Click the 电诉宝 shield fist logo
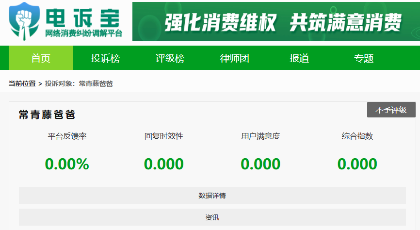The height and width of the screenshot is (230, 420). click(x=24, y=21)
